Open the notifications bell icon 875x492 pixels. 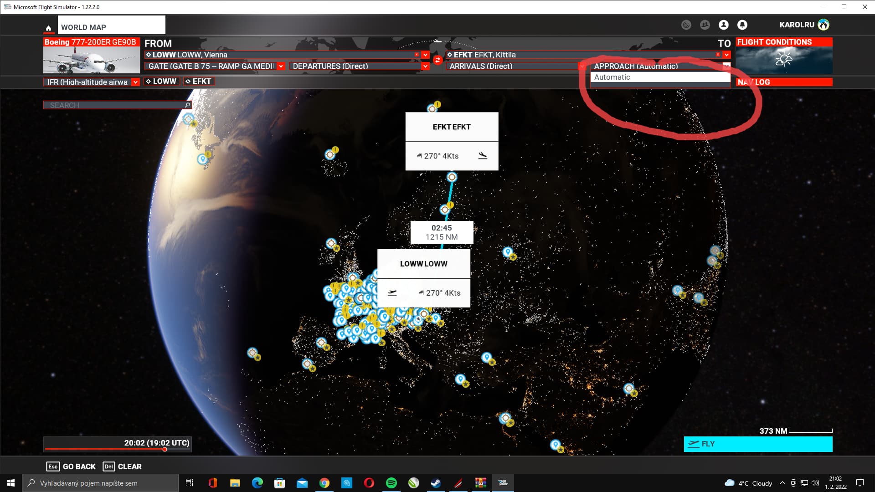click(742, 25)
